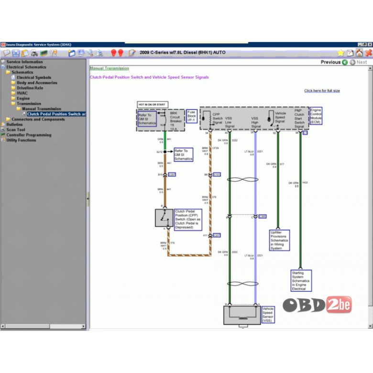Open Electrical Symbols document in tree
This screenshot has width=373, height=373.
point(34,77)
